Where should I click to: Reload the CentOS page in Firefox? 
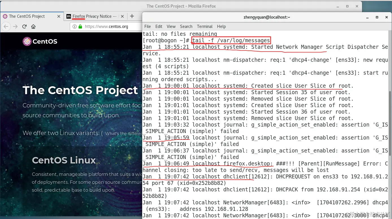[x=24, y=26]
